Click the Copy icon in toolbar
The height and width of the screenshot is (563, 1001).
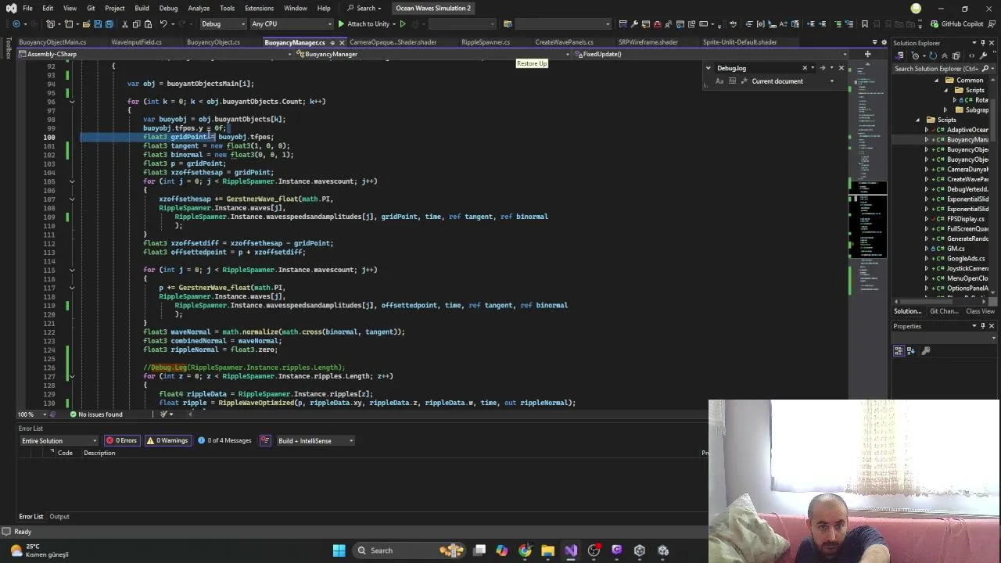[136, 23]
